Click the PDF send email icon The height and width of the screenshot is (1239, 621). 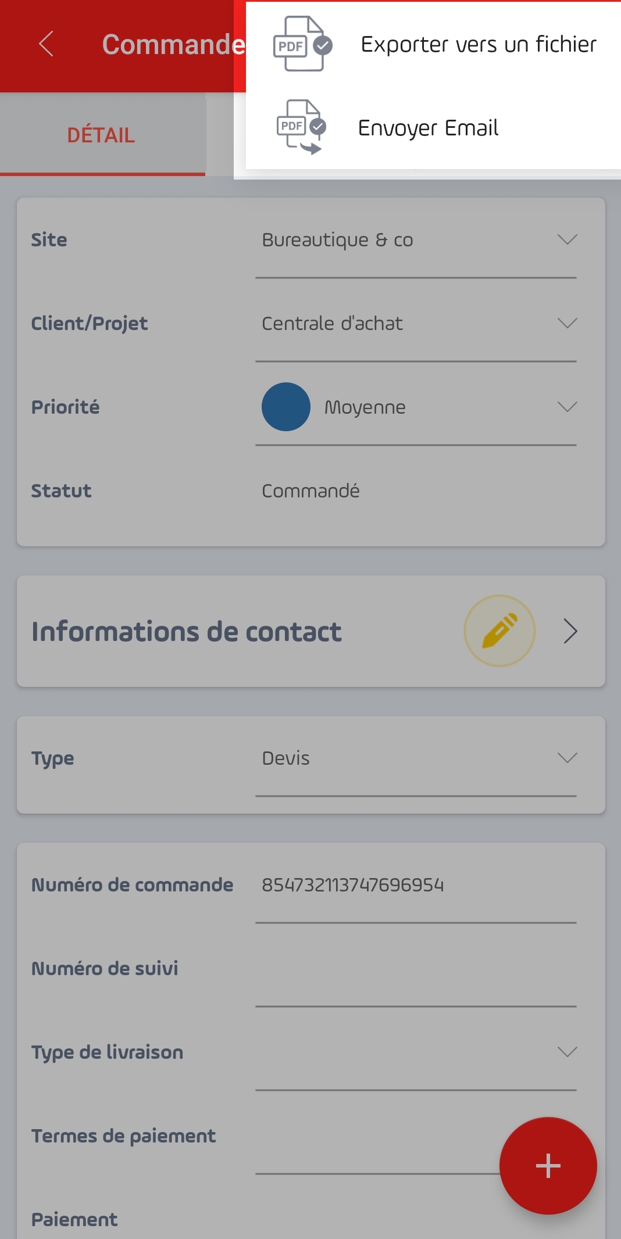301,127
